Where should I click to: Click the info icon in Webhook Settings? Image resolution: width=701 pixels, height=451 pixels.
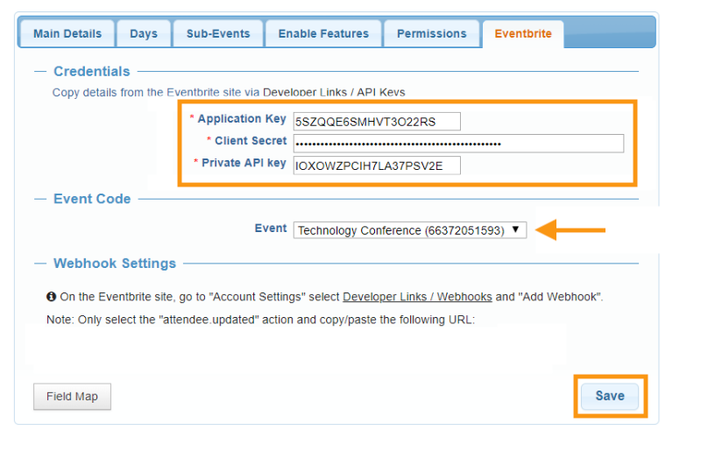pos(51,297)
